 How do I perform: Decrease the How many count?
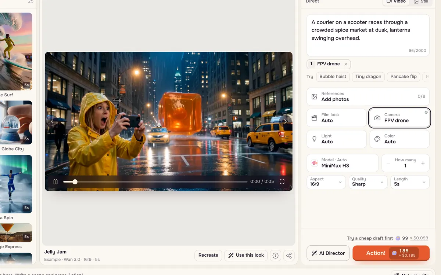388,163
